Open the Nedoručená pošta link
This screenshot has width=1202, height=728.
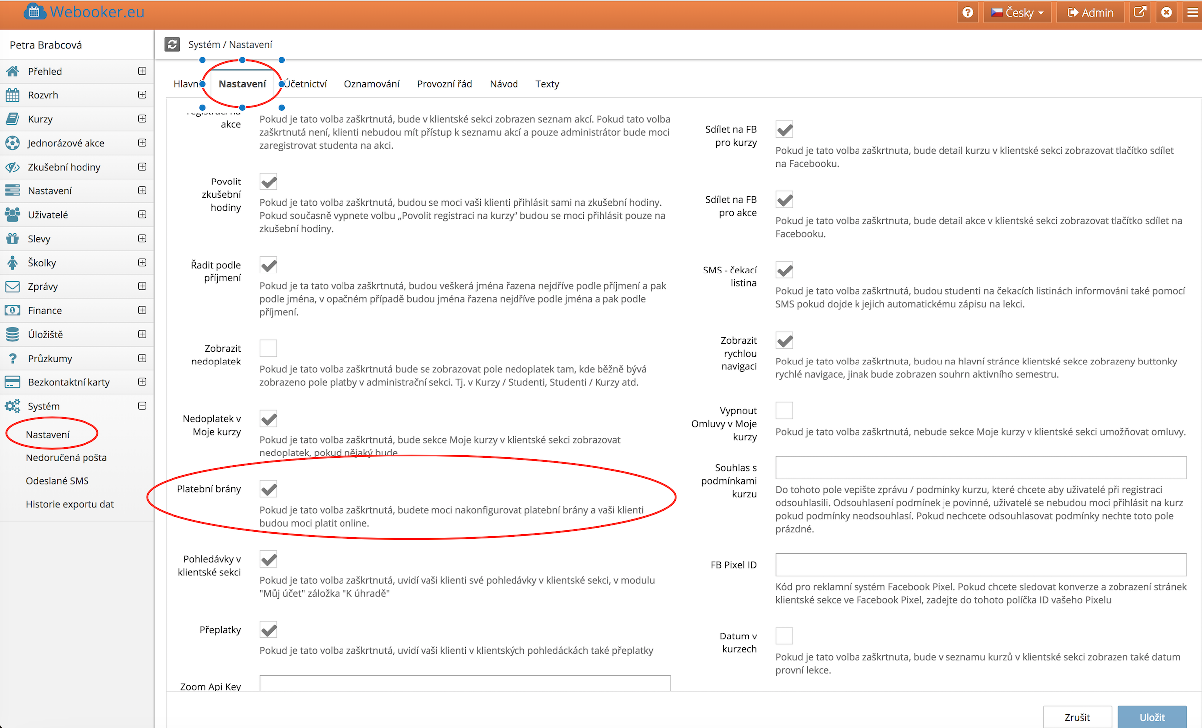tap(66, 457)
